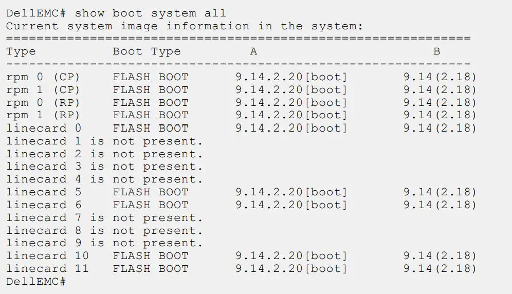Click the 'linecard 0' row label
This screenshot has width=512, height=294.
coord(44,128)
